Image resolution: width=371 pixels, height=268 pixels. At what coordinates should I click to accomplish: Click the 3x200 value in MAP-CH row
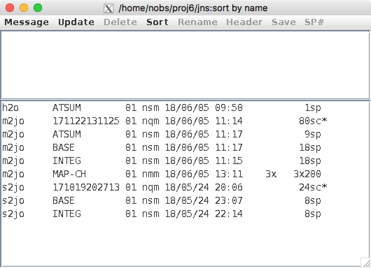307,174
